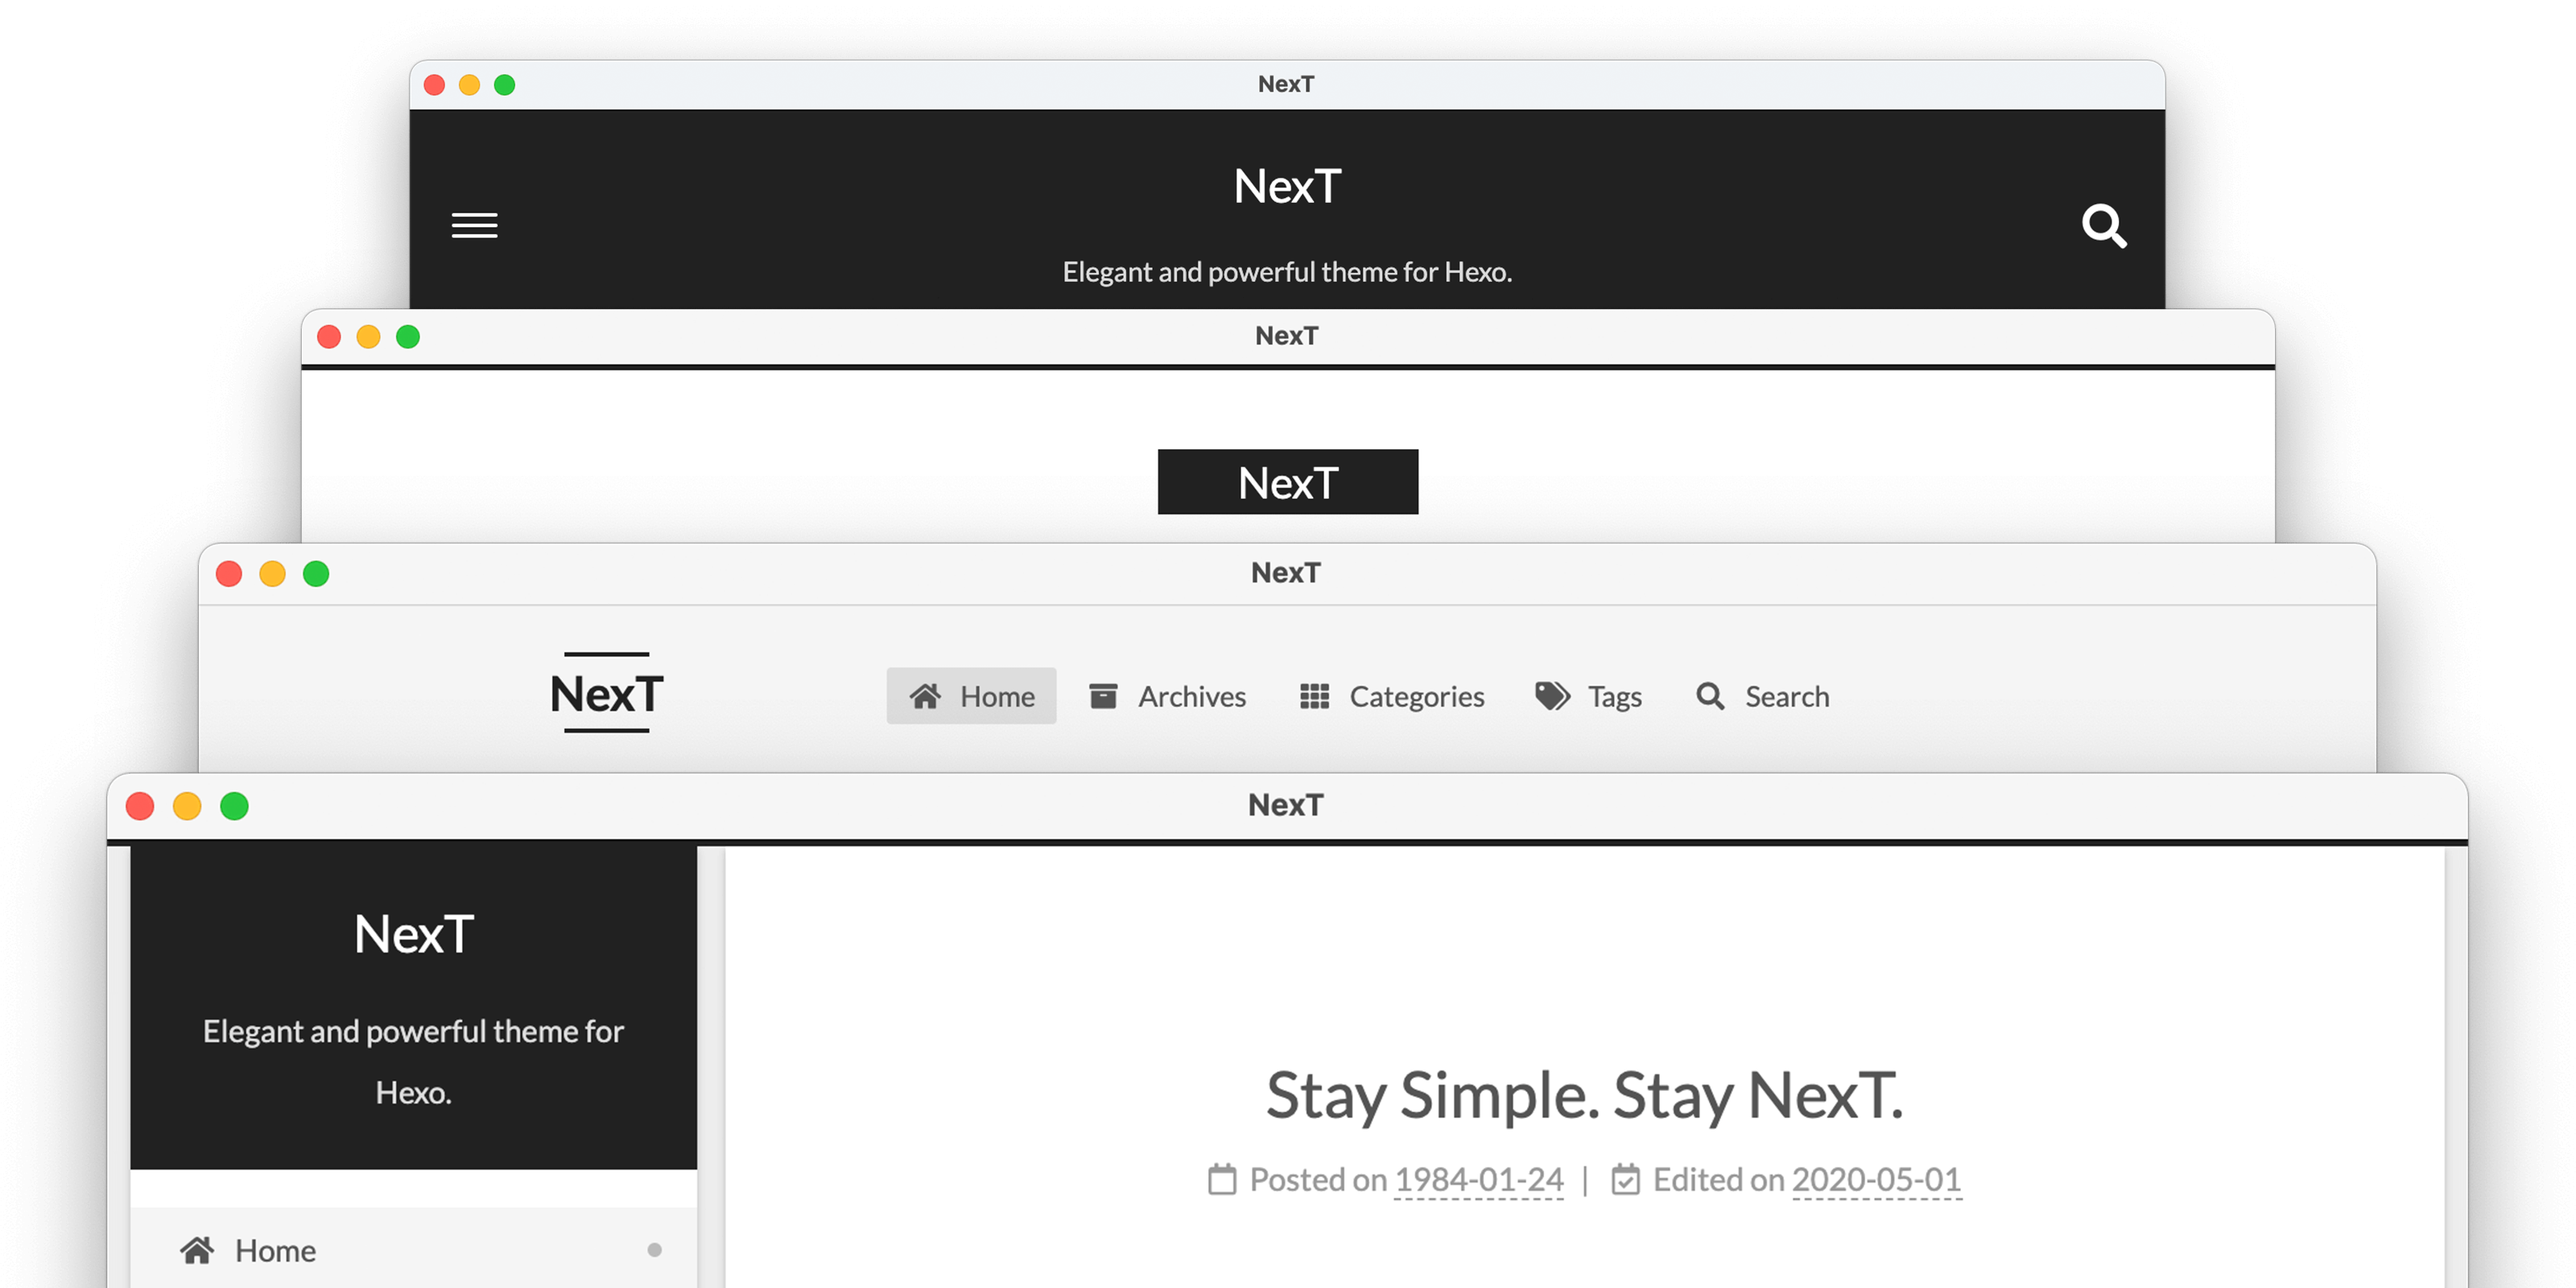Open the Archives tab
The width and height of the screenshot is (2576, 1288).
pos(1168,695)
